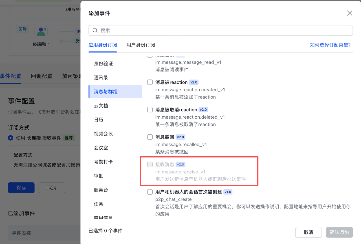Close the 添加事件 dialog with the X icon

[x=349, y=13]
